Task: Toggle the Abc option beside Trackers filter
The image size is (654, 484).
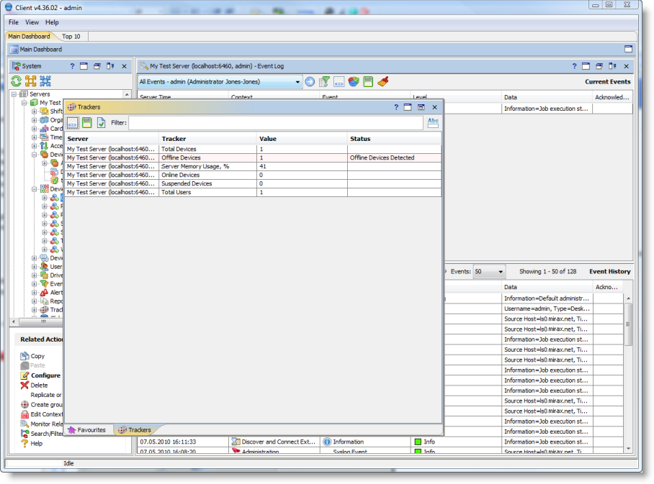Action: click(433, 123)
